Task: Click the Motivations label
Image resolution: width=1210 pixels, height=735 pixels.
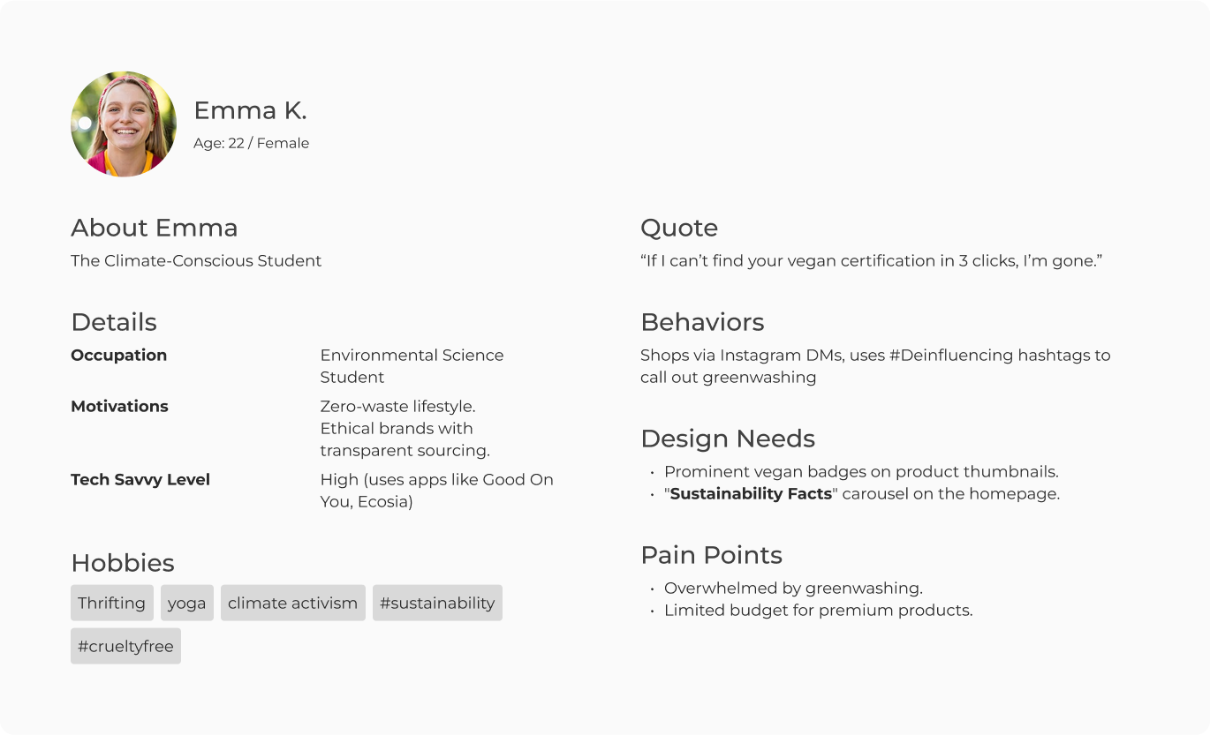Action: [119, 406]
